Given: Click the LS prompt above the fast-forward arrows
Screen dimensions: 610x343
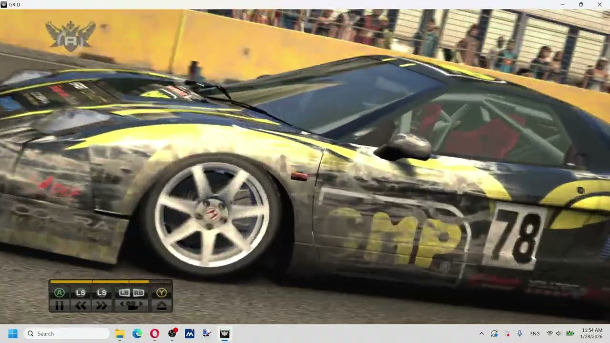Looking at the screenshot, I should pos(102,293).
